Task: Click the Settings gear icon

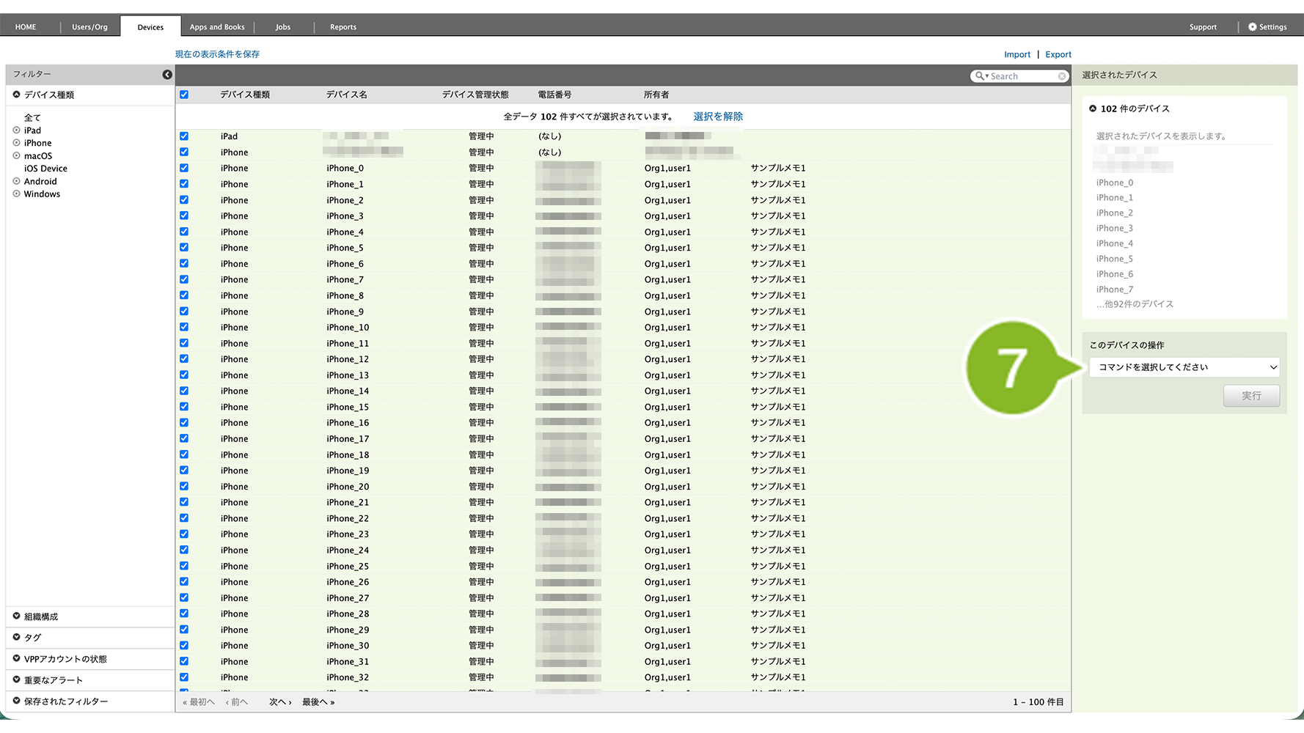Action: coord(1252,27)
